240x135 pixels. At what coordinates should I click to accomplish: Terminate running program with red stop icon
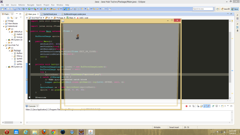(186, 106)
